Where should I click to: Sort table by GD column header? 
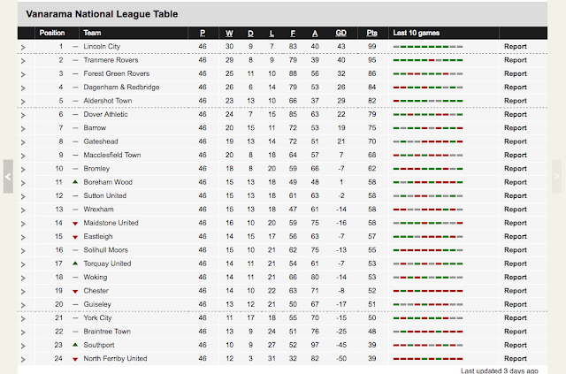point(340,33)
